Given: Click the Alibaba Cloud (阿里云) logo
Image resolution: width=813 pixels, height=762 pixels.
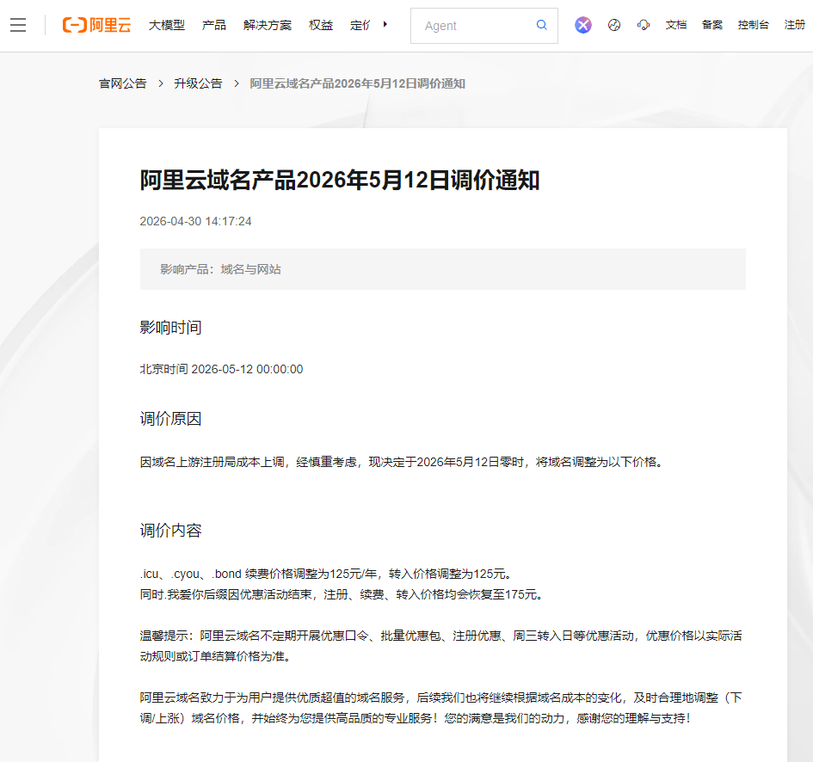Looking at the screenshot, I should click(96, 25).
